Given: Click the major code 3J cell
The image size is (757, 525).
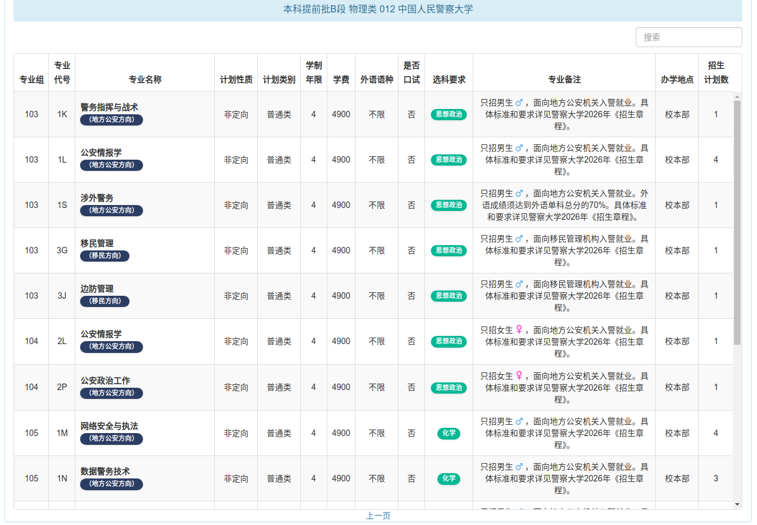Looking at the screenshot, I should [x=62, y=296].
